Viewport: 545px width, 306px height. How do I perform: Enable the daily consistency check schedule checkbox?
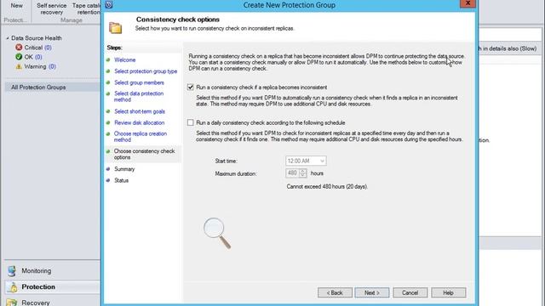coord(190,122)
